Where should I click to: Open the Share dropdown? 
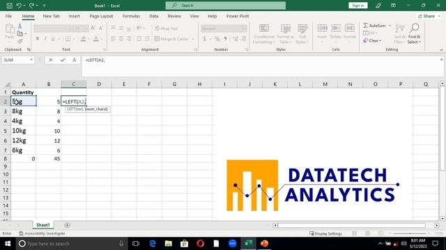pos(429,16)
